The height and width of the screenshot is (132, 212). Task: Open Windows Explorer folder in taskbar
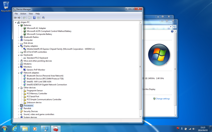(25, 129)
